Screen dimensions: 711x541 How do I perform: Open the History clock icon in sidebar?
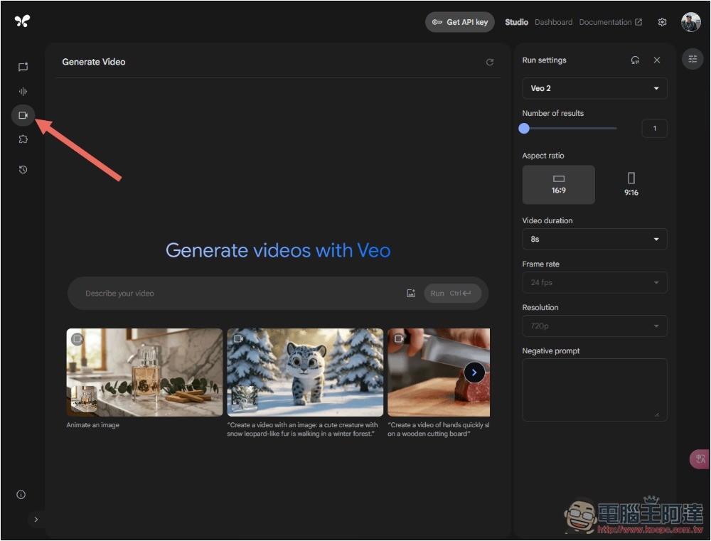(23, 170)
